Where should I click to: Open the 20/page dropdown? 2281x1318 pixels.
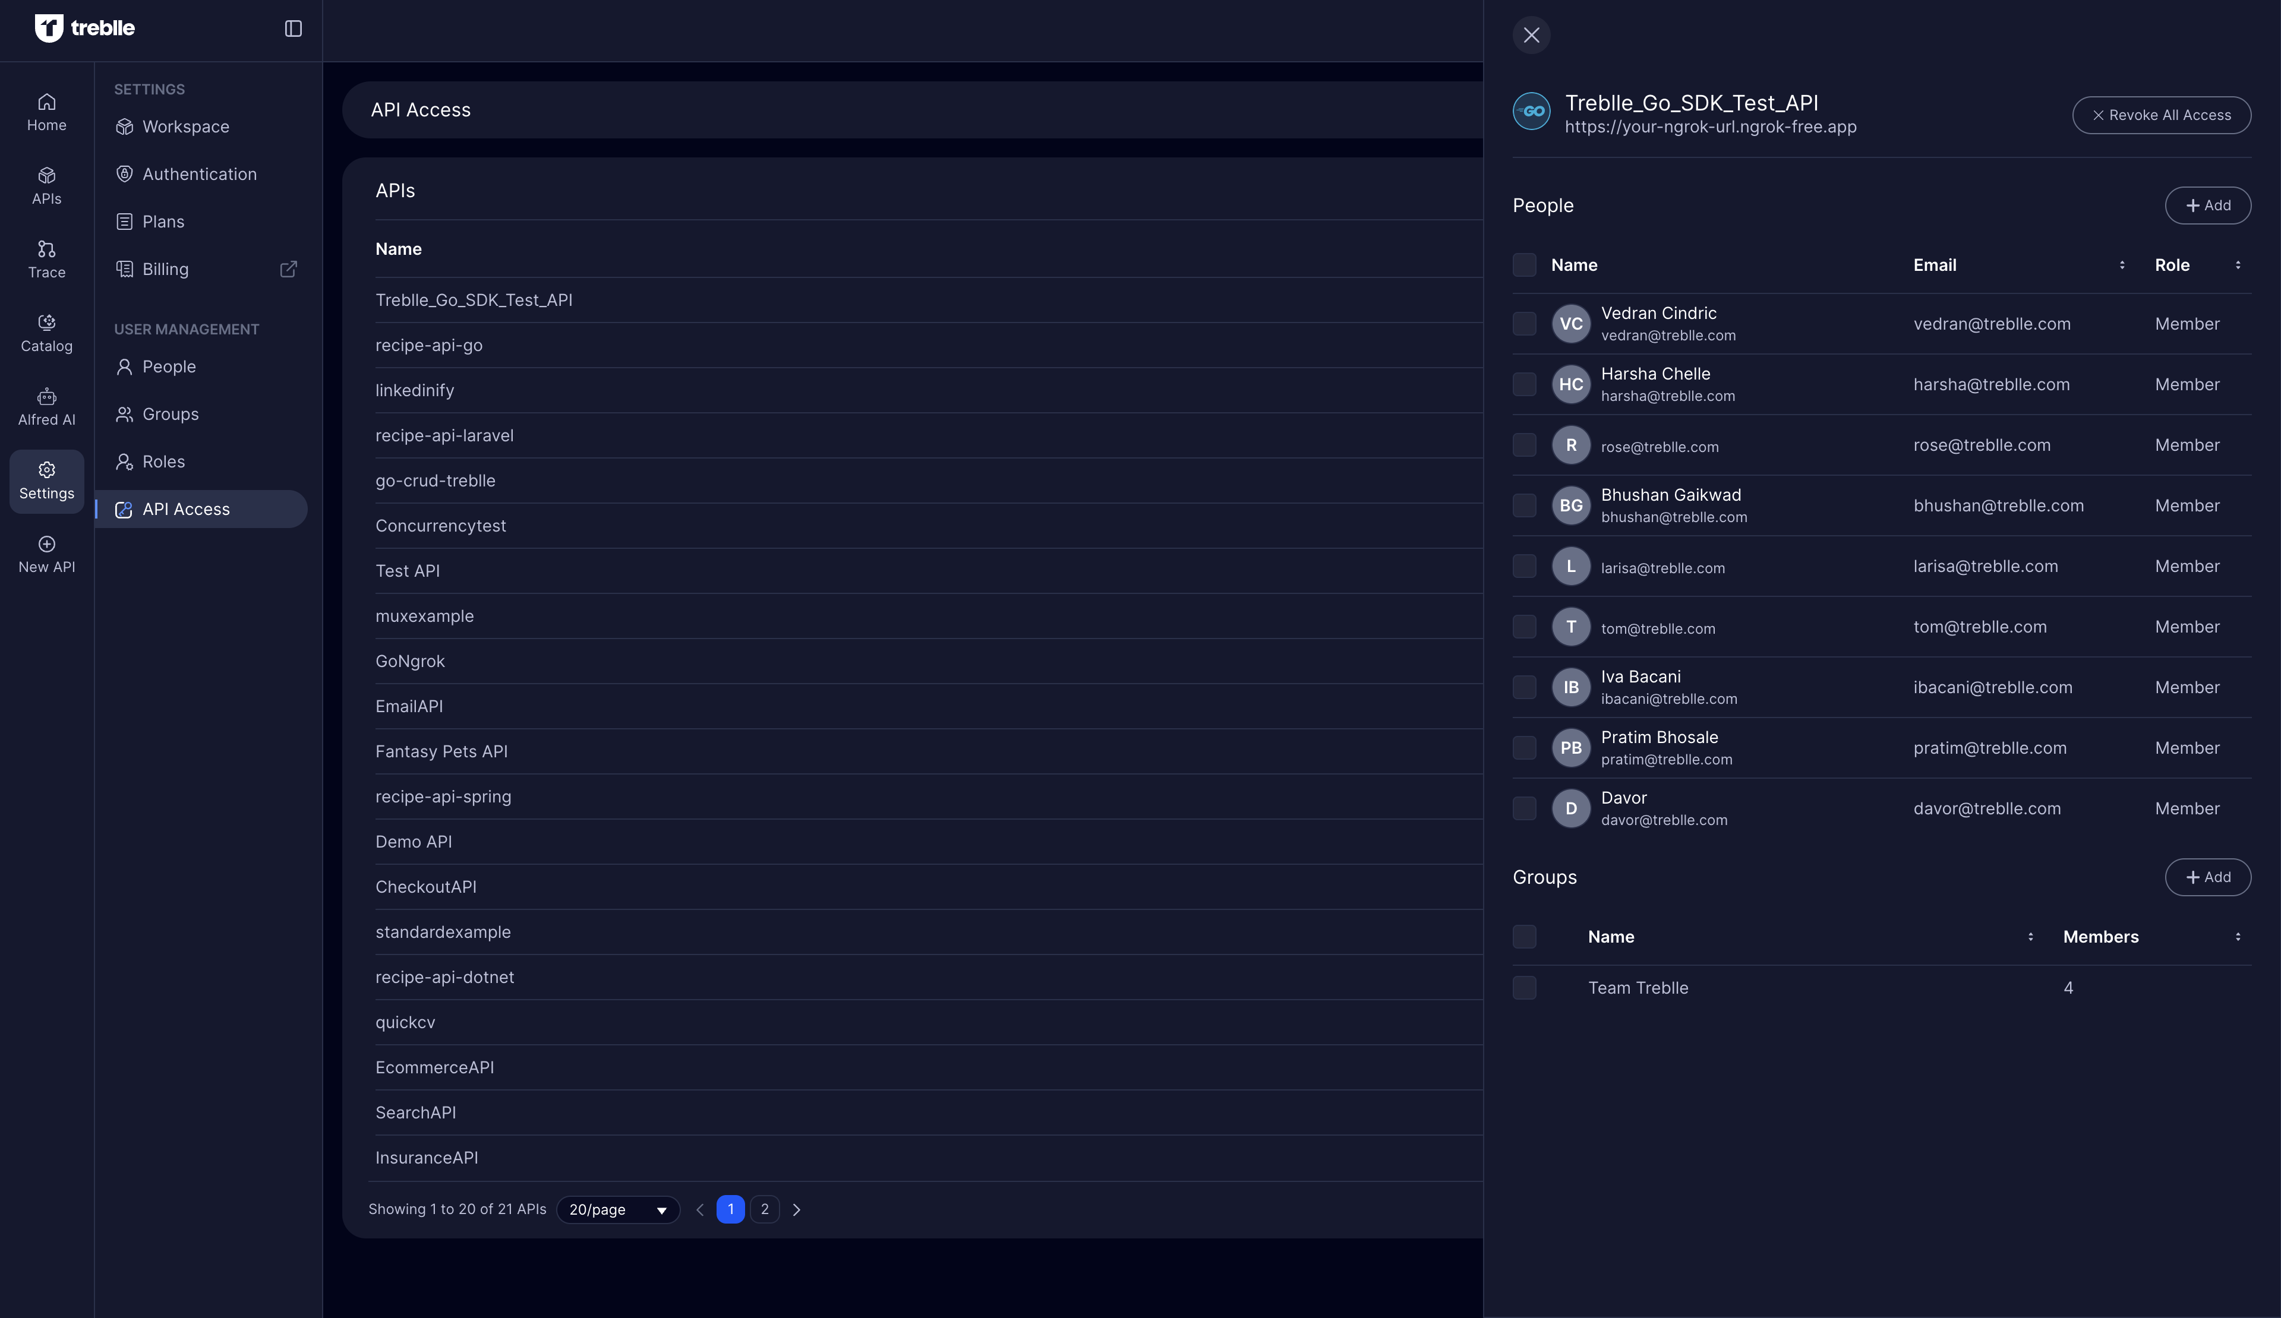(x=618, y=1209)
